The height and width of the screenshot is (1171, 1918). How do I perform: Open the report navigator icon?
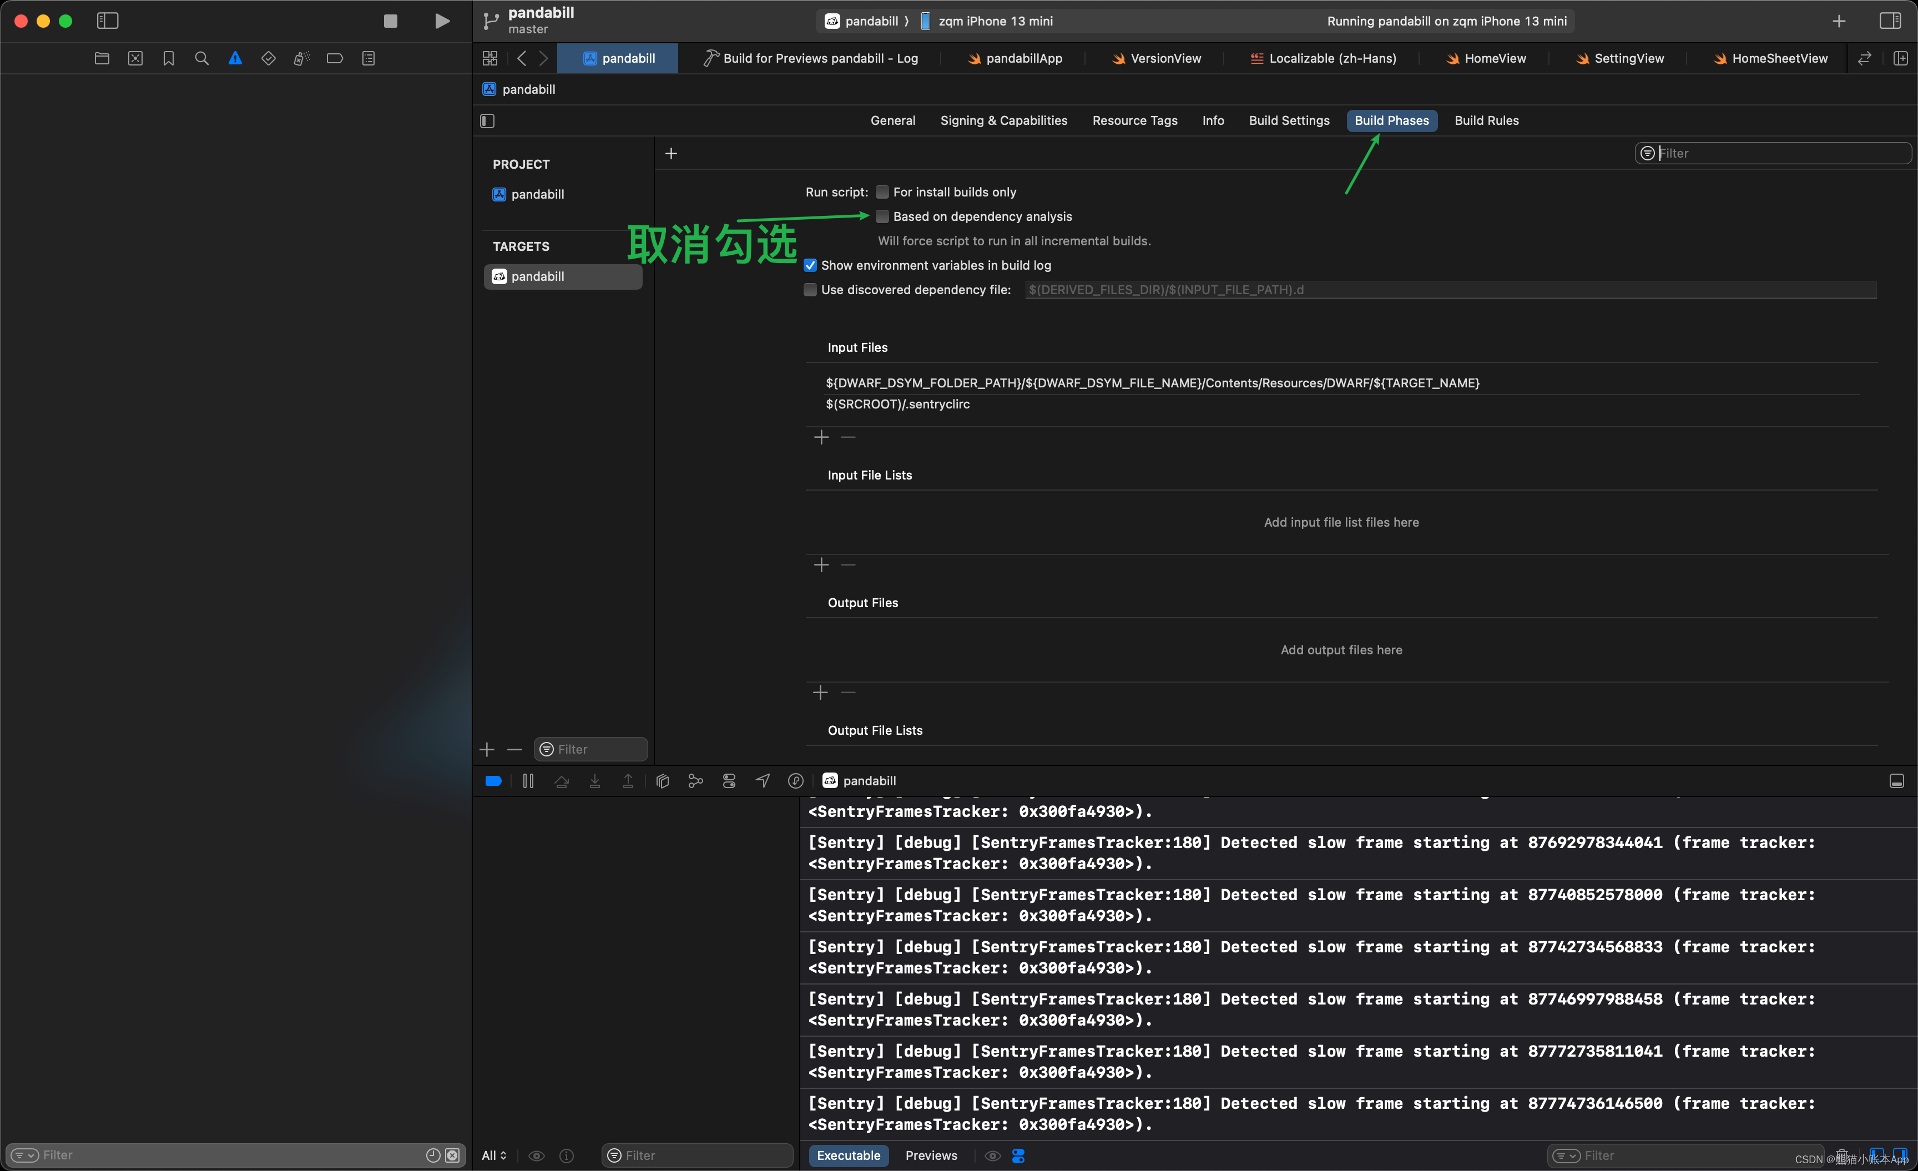pos(368,58)
